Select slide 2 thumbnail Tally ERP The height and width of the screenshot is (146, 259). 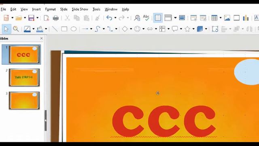tap(24, 77)
